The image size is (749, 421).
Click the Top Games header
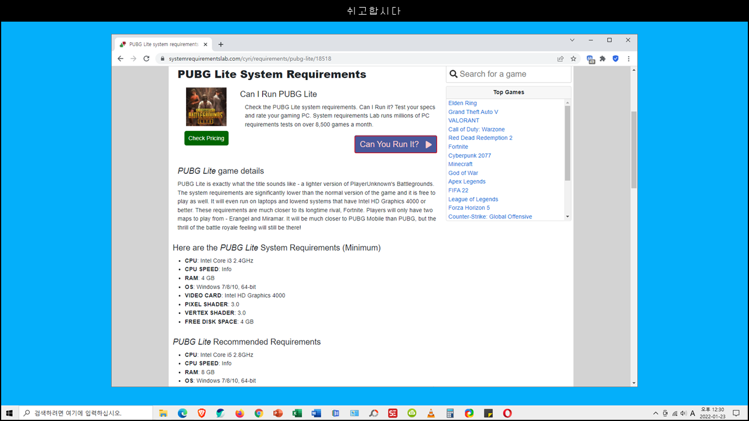point(509,92)
